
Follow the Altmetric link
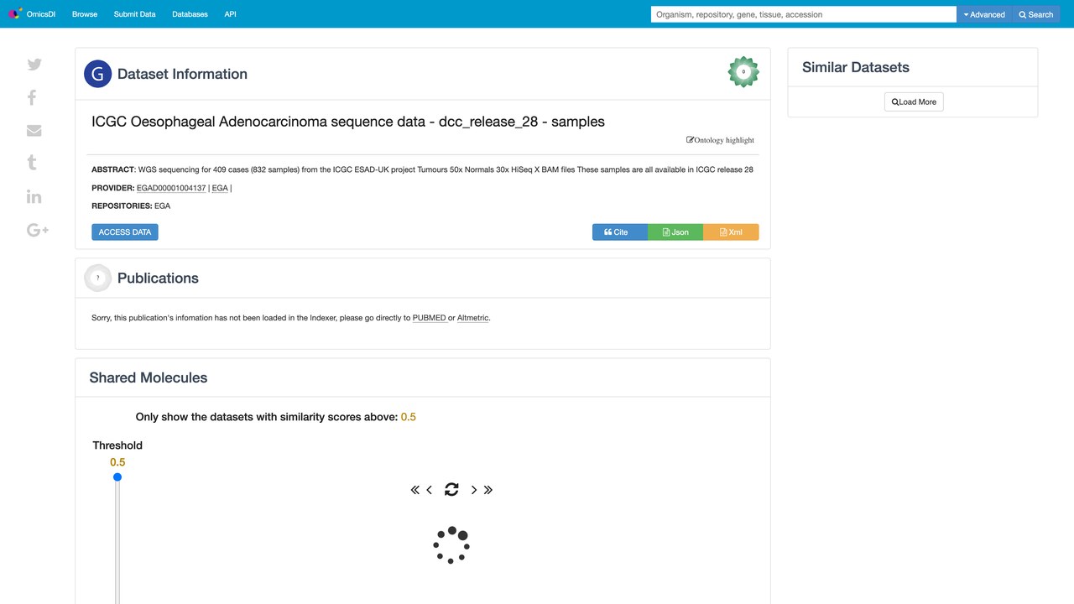coord(472,318)
